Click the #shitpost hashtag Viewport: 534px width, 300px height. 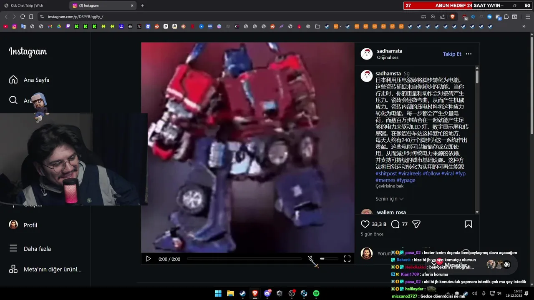coord(386,173)
